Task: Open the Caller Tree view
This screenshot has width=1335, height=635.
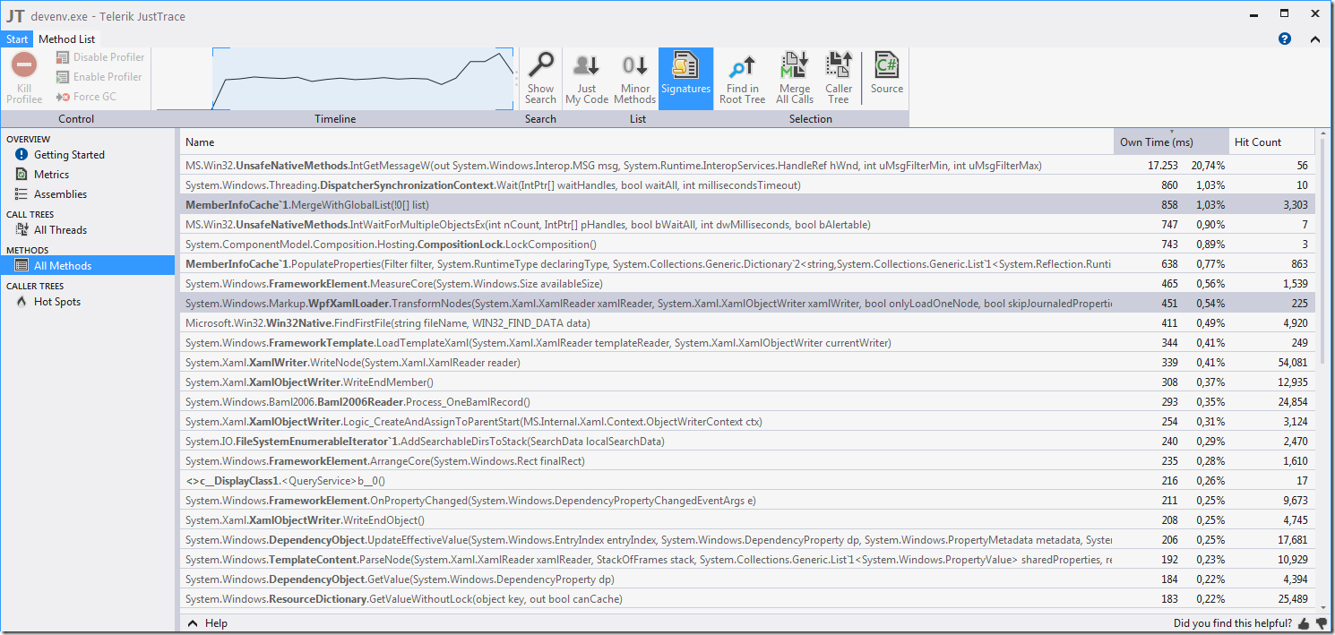Action: [x=839, y=79]
